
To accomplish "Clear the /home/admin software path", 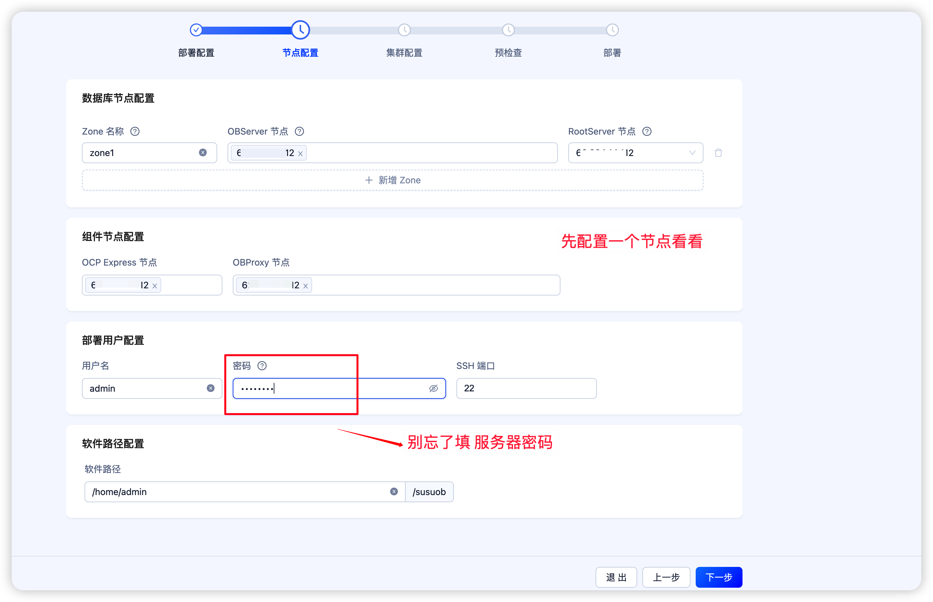I will (x=394, y=491).
